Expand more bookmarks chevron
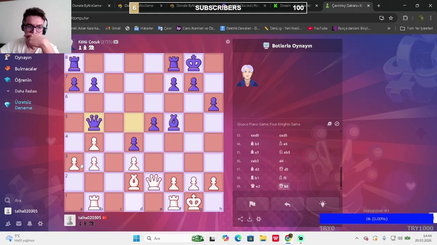Image resolution: width=437 pixels, height=245 pixels. pyautogui.click(x=389, y=28)
